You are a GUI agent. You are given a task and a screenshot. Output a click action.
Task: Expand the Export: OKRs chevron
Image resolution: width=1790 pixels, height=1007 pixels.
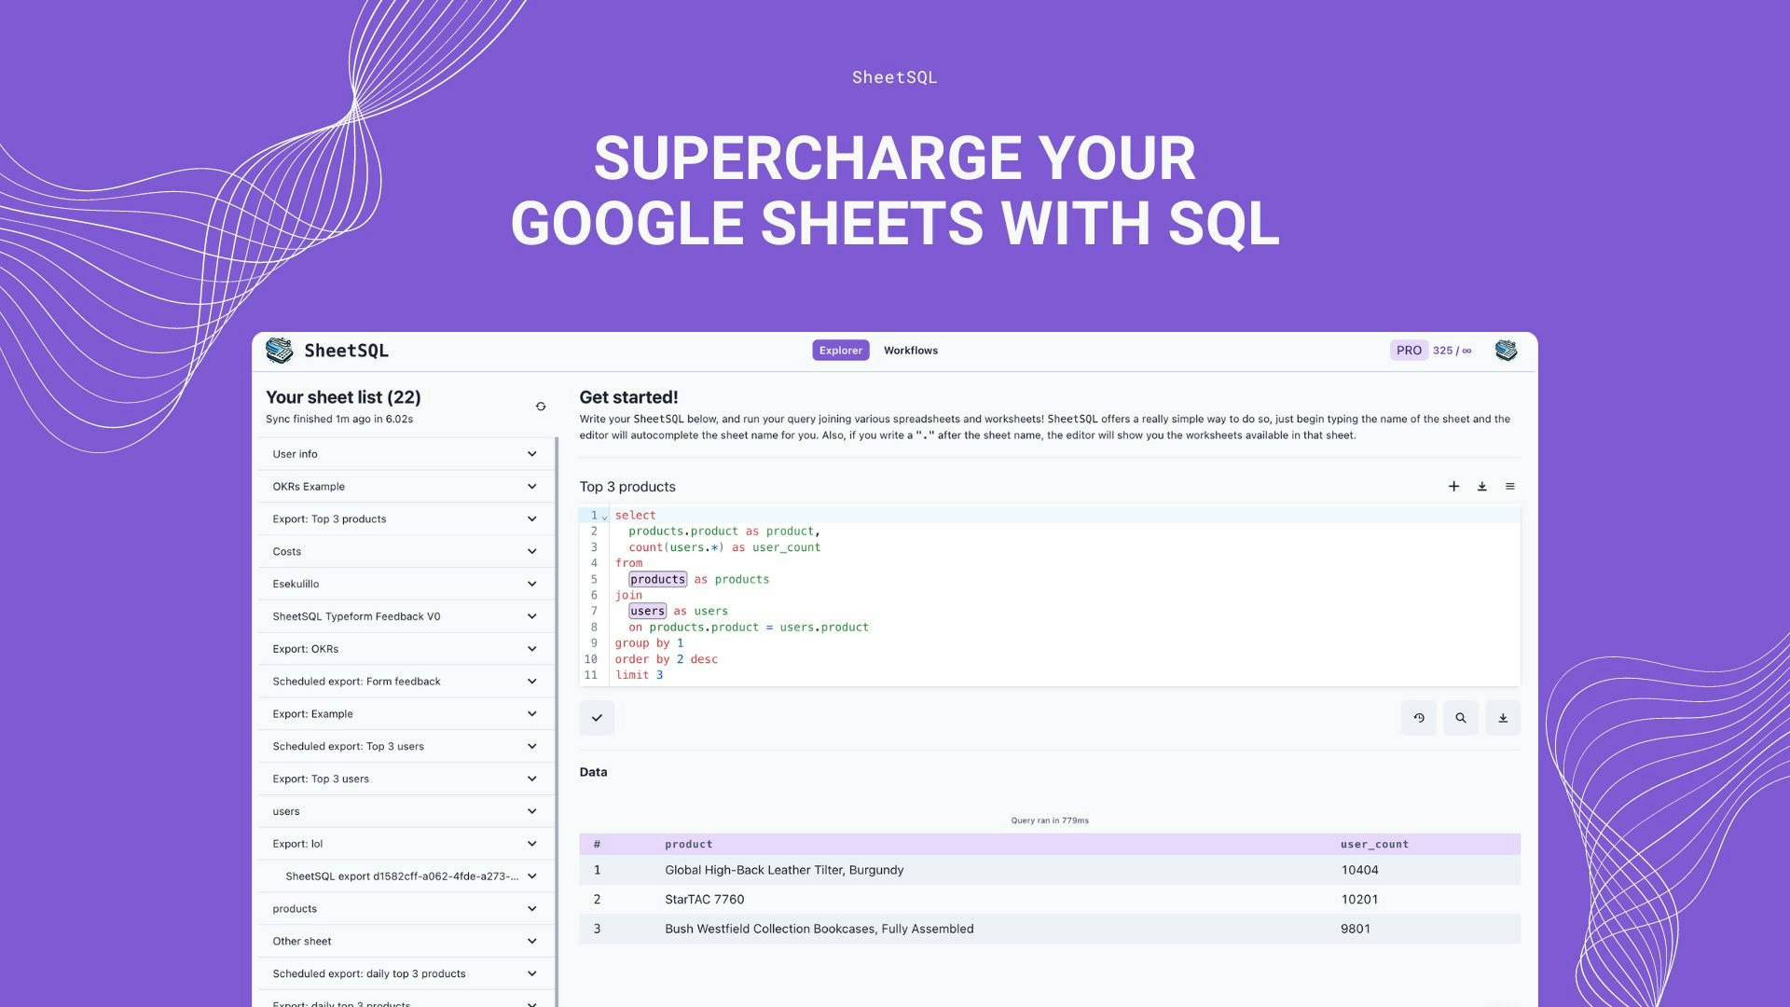click(x=531, y=649)
